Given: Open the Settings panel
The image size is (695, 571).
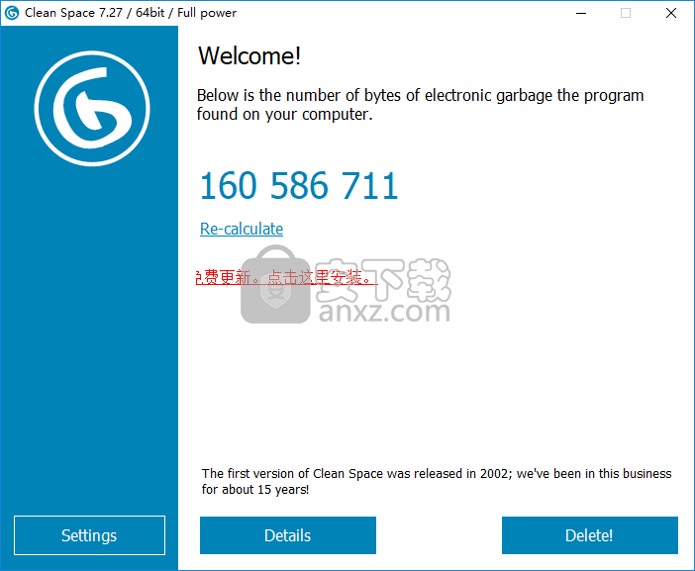Looking at the screenshot, I should (x=89, y=535).
